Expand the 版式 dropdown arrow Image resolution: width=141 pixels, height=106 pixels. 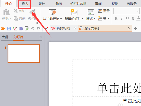(94, 19)
